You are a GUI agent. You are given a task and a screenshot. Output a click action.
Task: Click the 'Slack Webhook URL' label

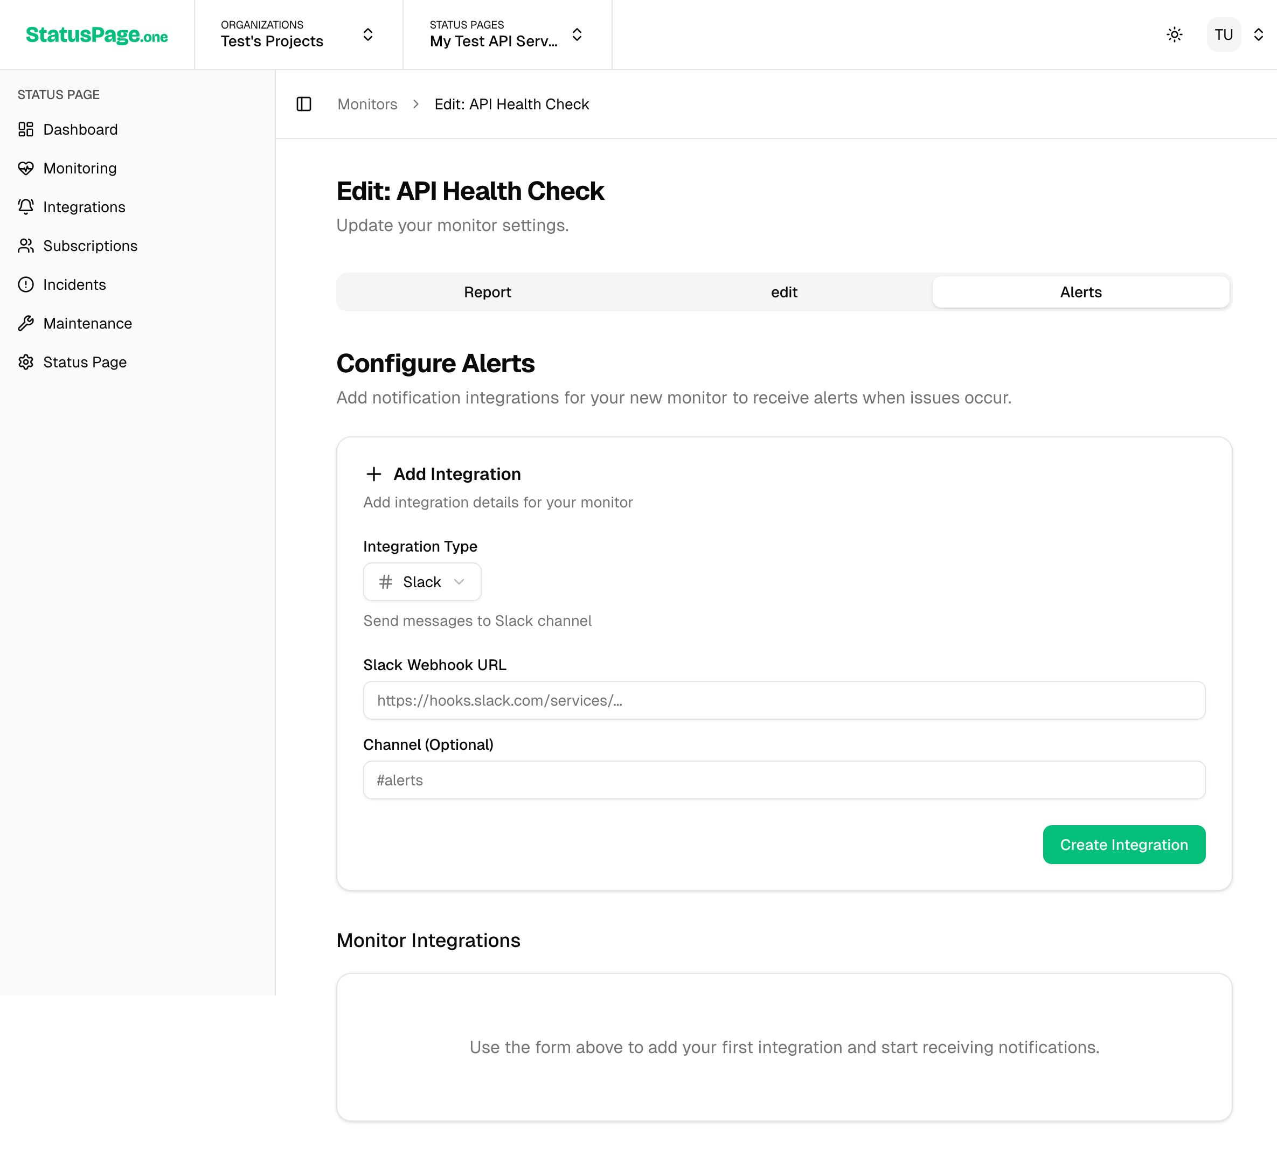tap(434, 665)
